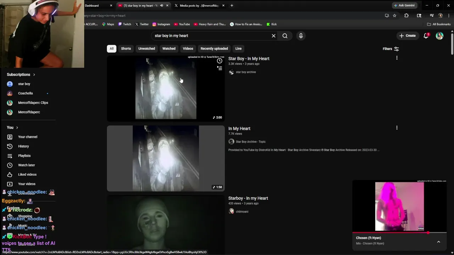Open Mercoffdaperc Clips subscription
The image size is (454, 255).
[33, 103]
